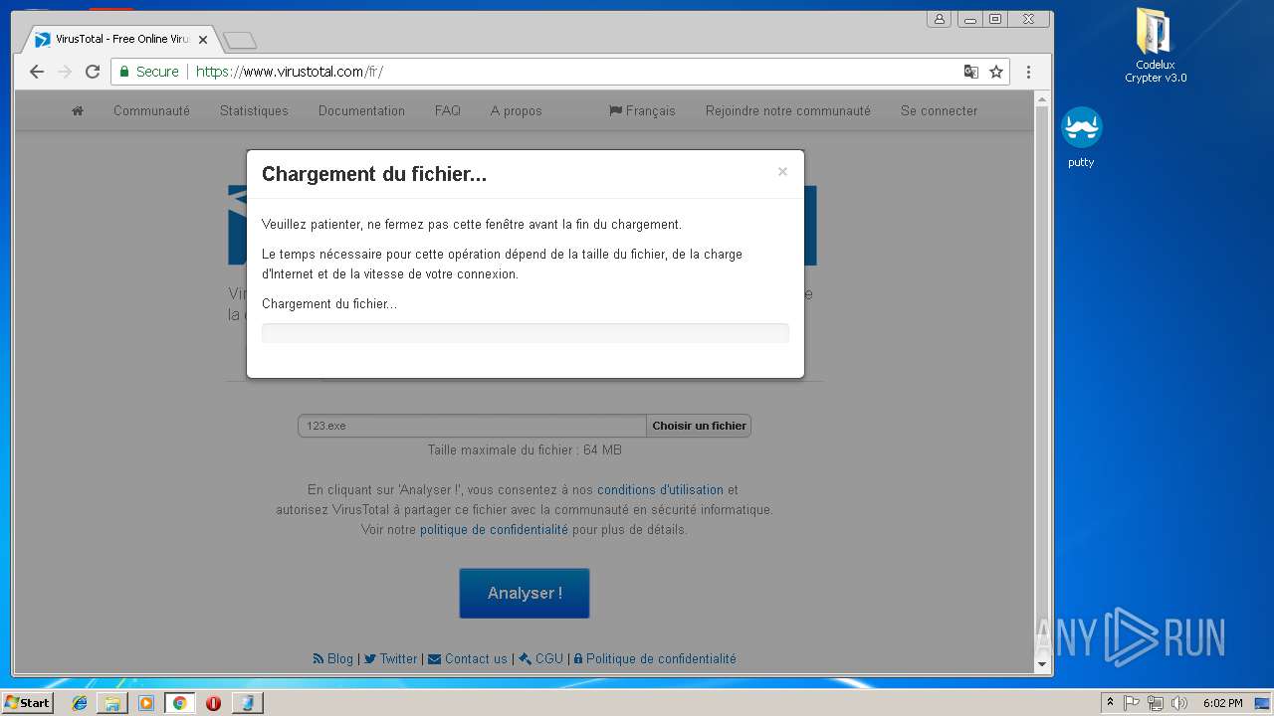Open the Twitter footer link
Image resolution: width=1274 pixels, height=716 pixels.
coord(391,659)
